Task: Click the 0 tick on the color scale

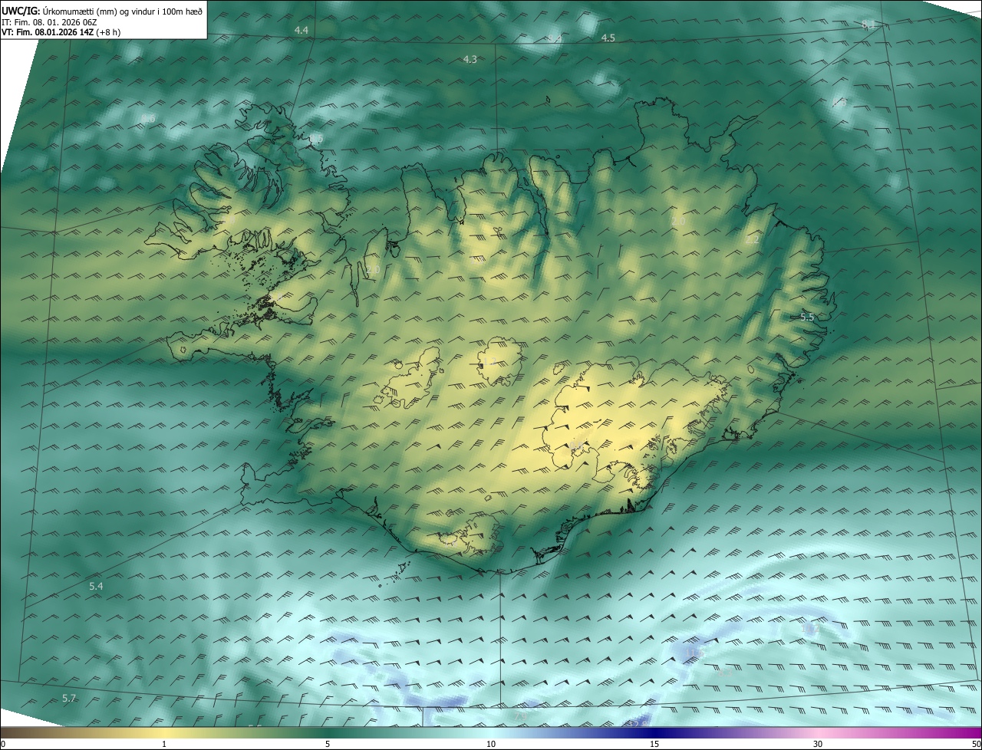Action: pos(3,744)
